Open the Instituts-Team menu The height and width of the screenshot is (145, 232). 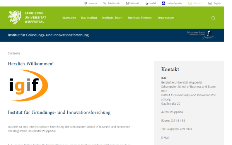[x=112, y=18]
